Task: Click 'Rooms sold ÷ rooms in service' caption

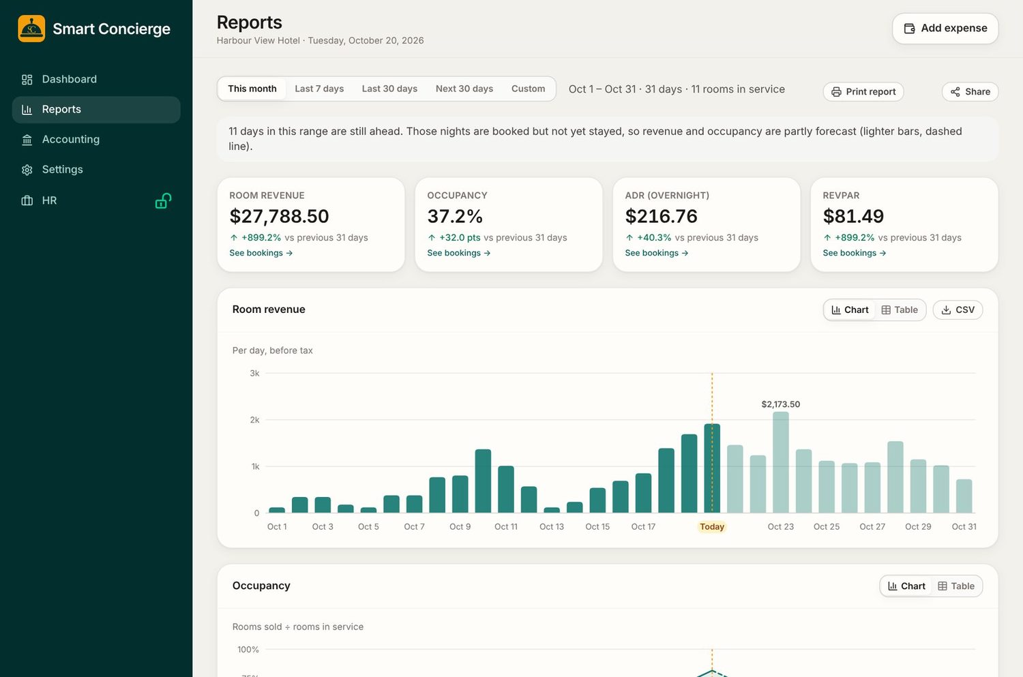Action: (297, 627)
